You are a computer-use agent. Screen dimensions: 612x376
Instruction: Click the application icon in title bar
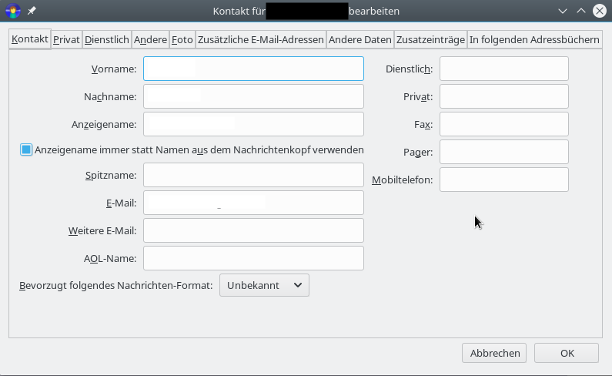pyautogui.click(x=12, y=12)
